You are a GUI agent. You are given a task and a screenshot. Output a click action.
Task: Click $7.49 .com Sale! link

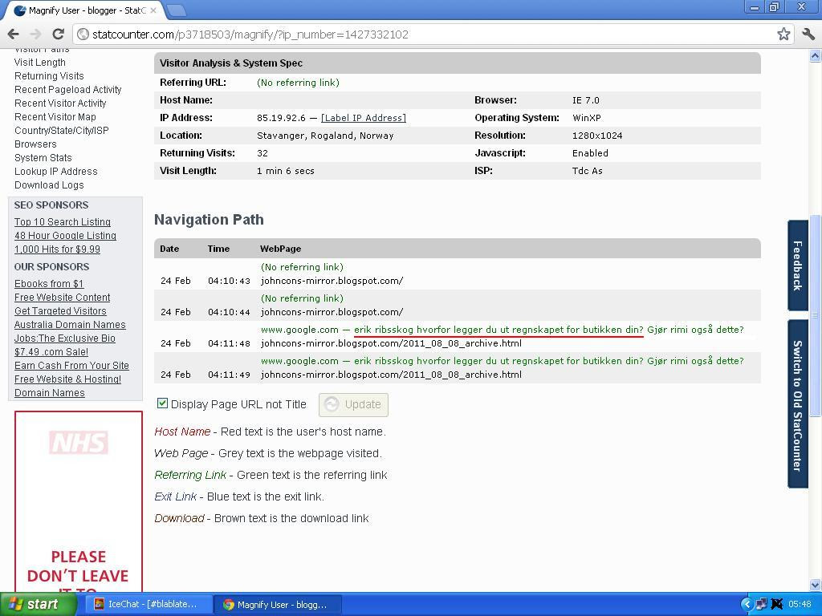[51, 352]
